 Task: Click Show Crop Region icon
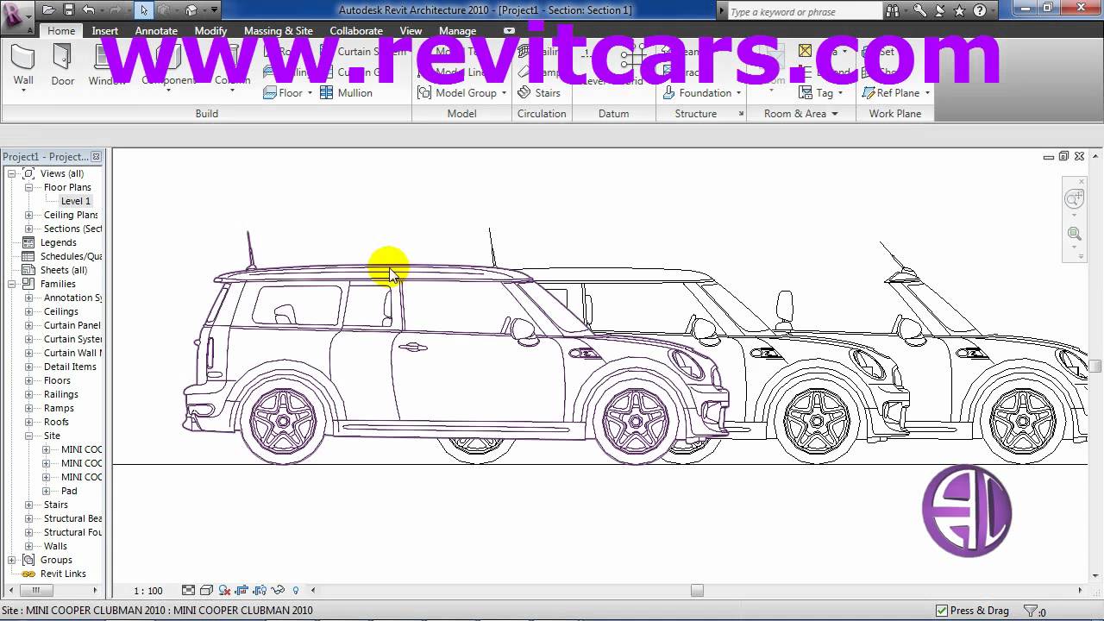tap(260, 591)
